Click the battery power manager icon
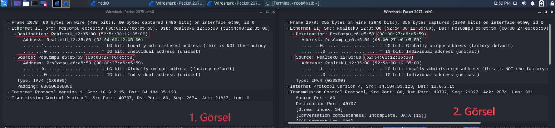Image resolution: width=555 pixels, height=128 pixels. (x=541, y=3)
